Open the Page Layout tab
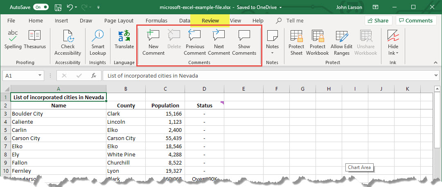442x187 pixels. pos(119,21)
